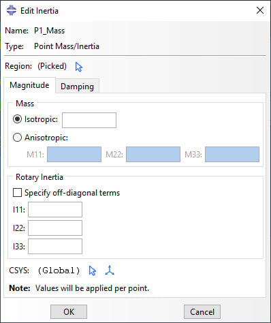The height and width of the screenshot is (323, 271).
Task: Click the I22 rotary inertia field
Action: pyautogui.click(x=55, y=228)
